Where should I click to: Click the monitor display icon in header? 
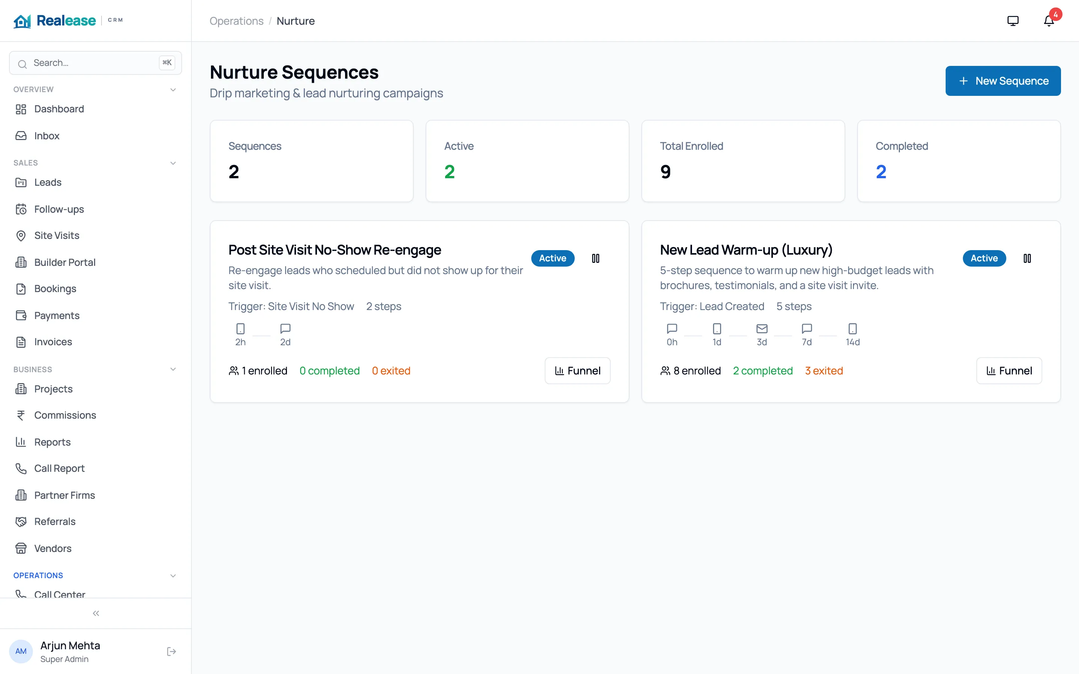(1013, 21)
